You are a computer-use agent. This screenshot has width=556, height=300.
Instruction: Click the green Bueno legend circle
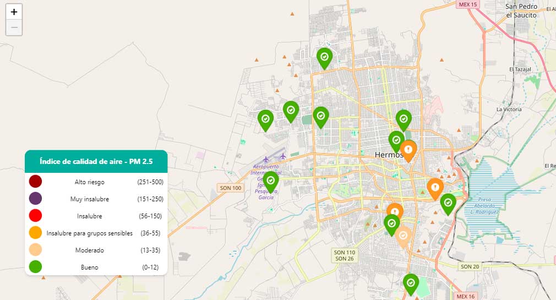tap(36, 267)
